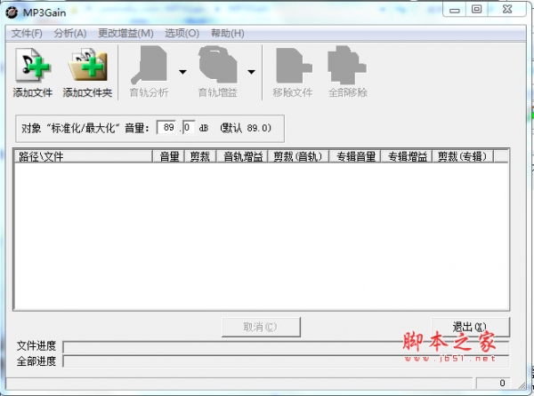
Task: Click the 全部进度 total progress bar
Action: point(286,361)
